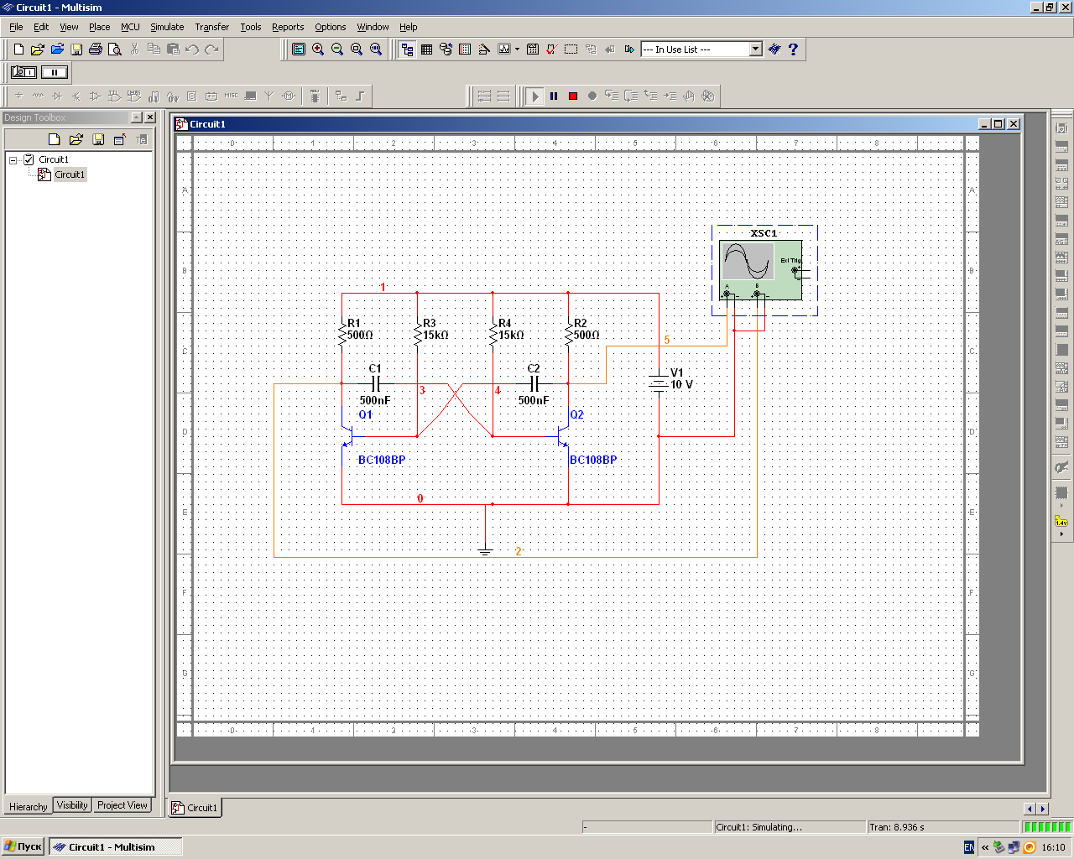Stop the simulation with the red square
The width and height of the screenshot is (1074, 859).
pyautogui.click(x=573, y=96)
